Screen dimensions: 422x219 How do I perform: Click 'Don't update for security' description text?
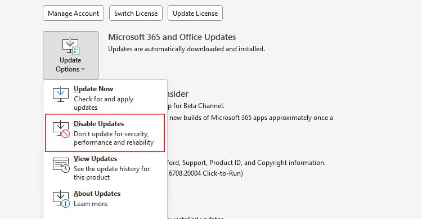coord(114,138)
